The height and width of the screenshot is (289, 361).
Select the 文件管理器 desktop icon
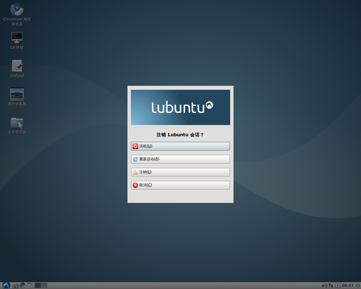(x=17, y=126)
